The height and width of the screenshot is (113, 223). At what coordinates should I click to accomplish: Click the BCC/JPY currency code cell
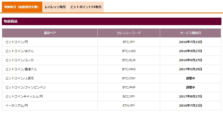point(128,96)
